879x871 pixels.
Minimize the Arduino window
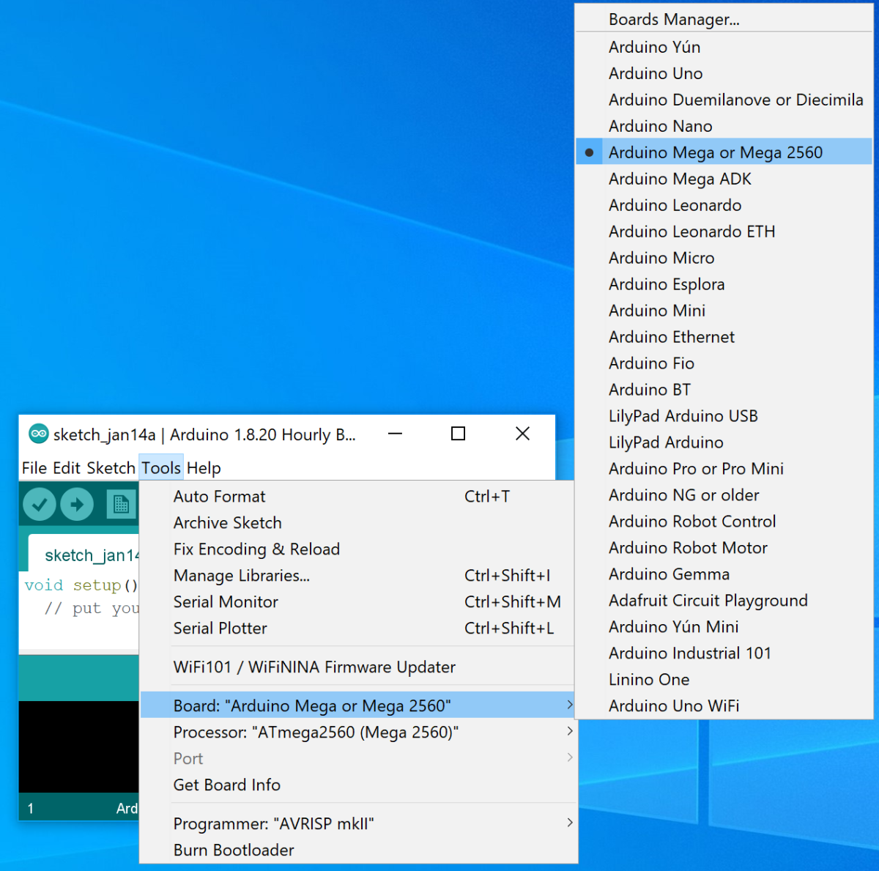tap(395, 434)
